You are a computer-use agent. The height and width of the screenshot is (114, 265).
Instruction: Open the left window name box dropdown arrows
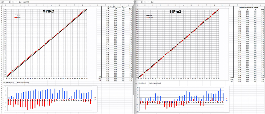coord(9,2)
